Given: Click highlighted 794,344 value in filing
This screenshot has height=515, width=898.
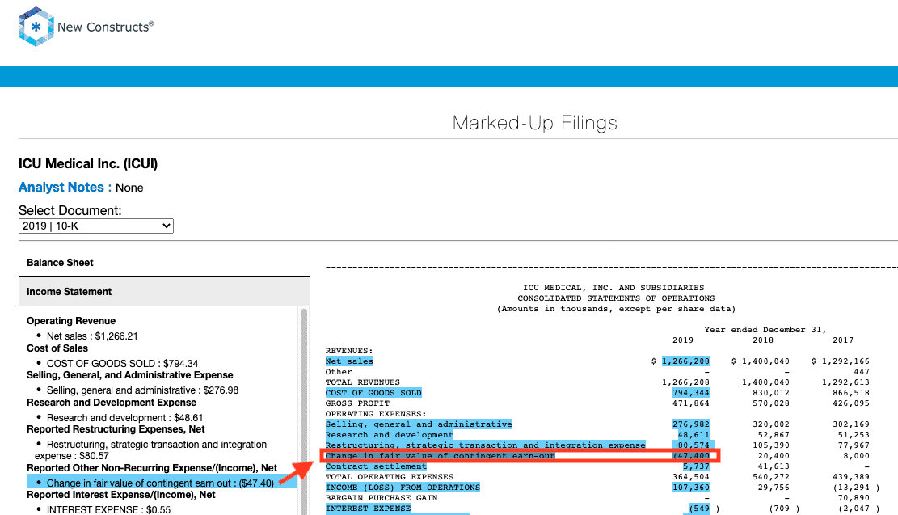Looking at the screenshot, I should click(691, 393).
